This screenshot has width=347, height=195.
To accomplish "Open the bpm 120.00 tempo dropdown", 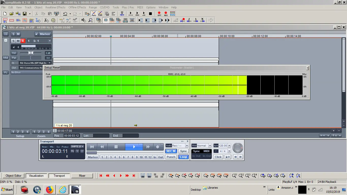I will click(229, 145).
